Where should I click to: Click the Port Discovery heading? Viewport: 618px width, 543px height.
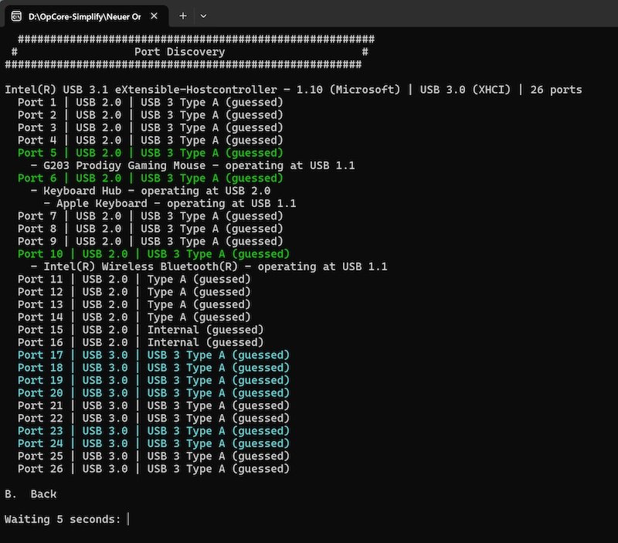click(179, 52)
